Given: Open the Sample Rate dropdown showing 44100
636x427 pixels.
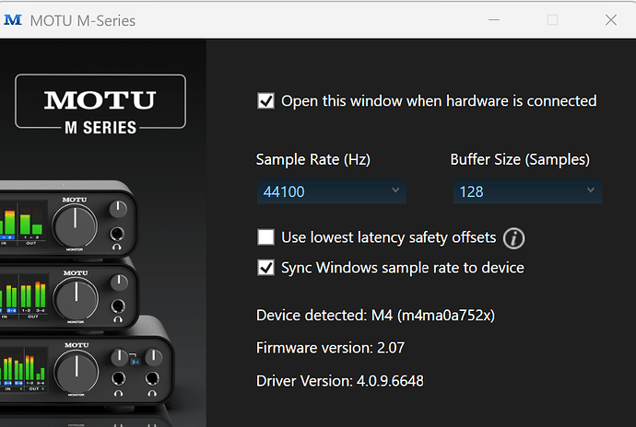Looking at the screenshot, I should point(331,191).
